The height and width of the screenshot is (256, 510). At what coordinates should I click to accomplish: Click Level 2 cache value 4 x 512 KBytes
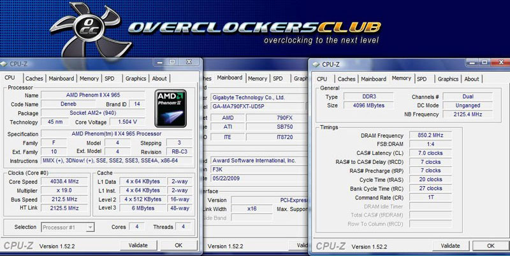pos(143,199)
